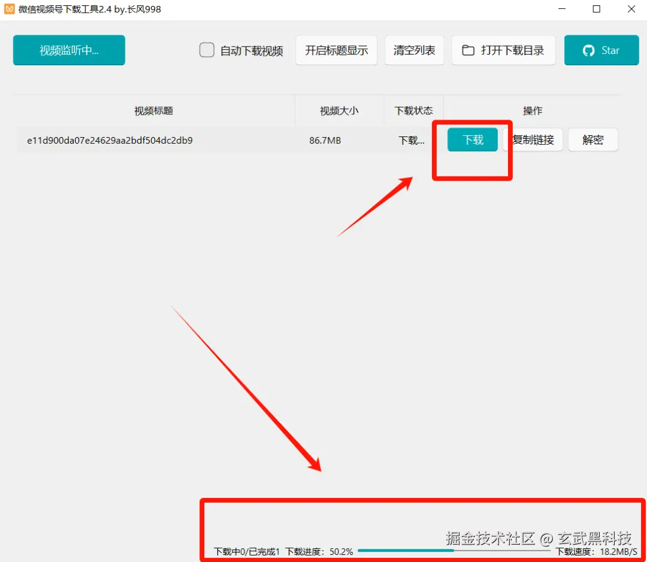
Task: Copy link using 复制链接 button
Action: (x=533, y=140)
